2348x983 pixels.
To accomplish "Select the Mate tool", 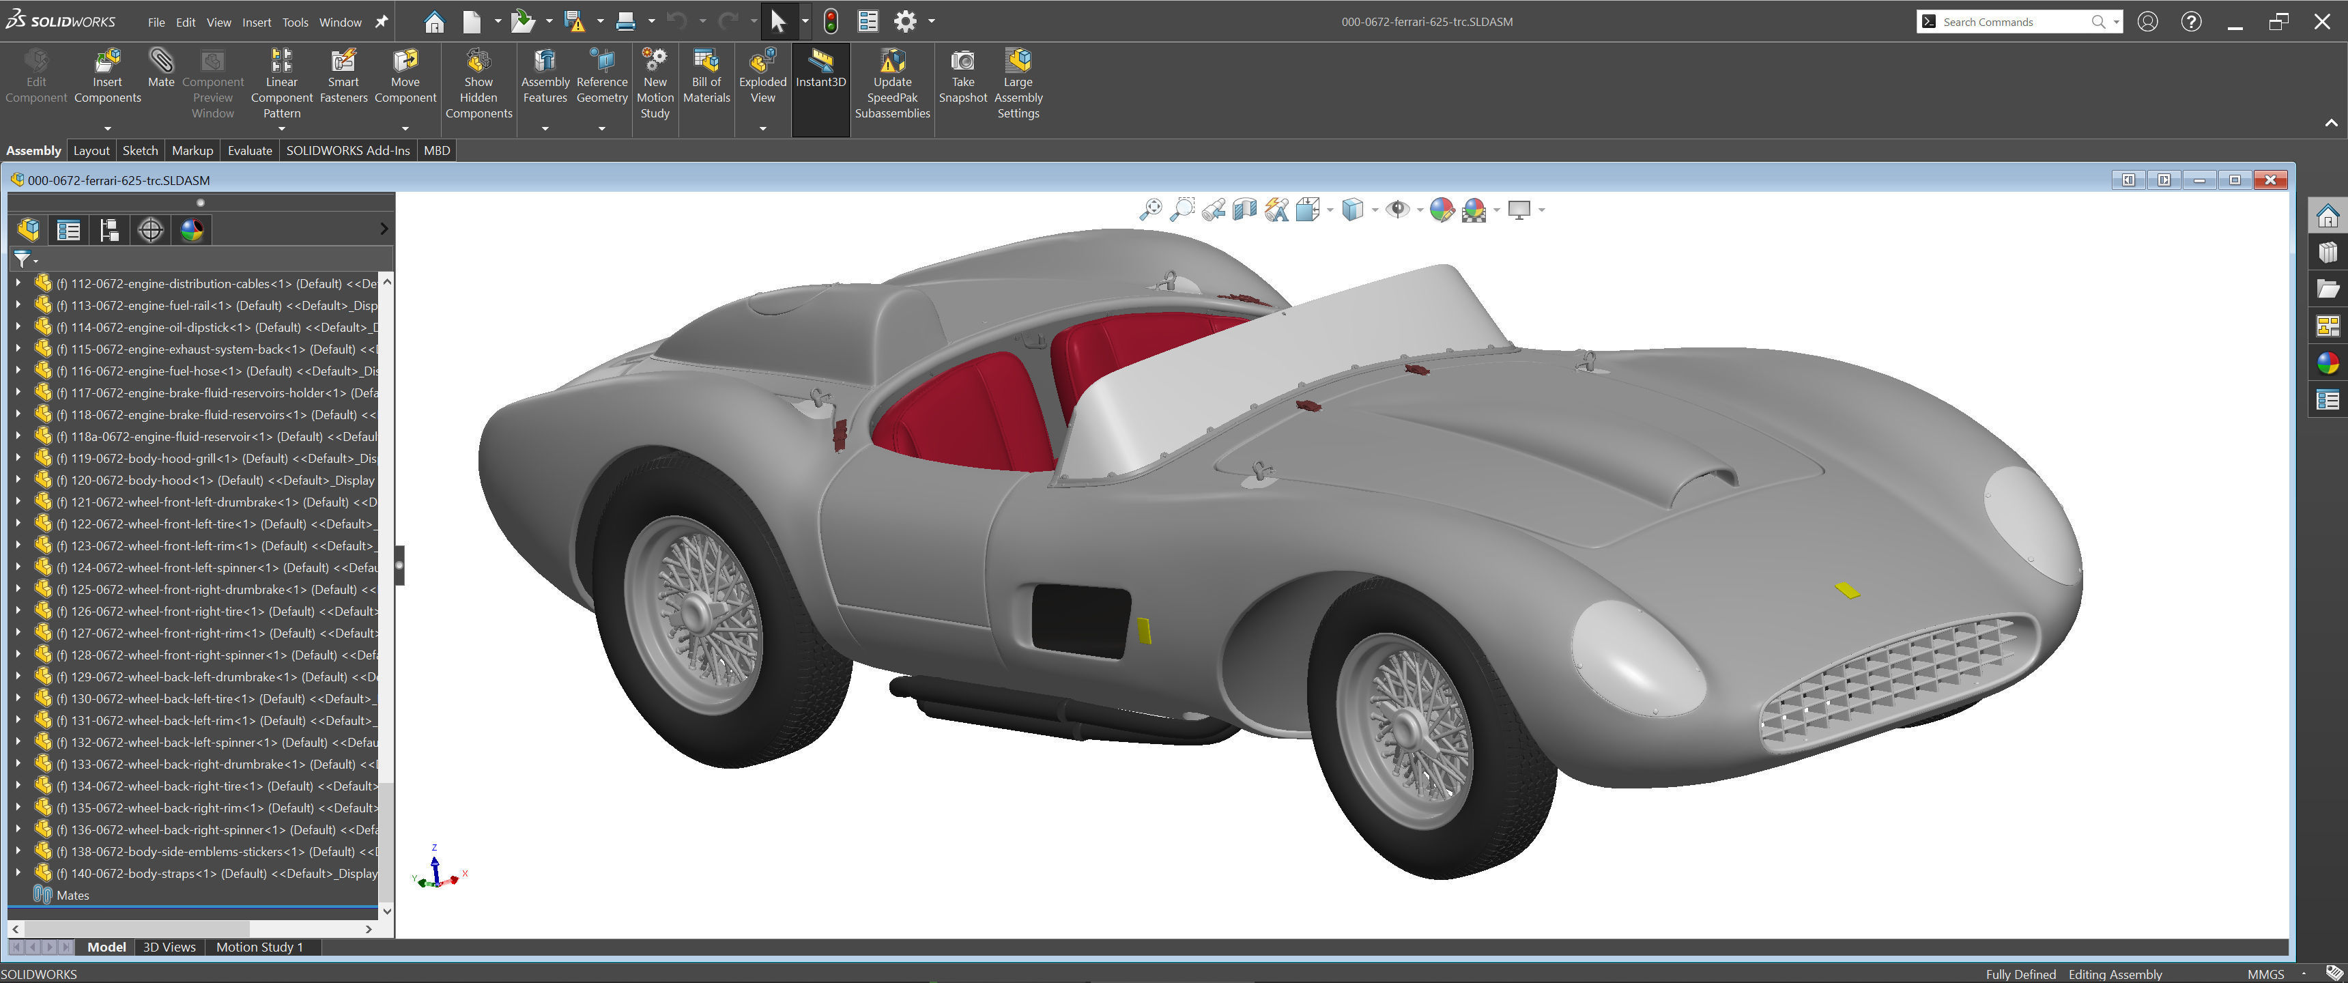I will pos(160,68).
